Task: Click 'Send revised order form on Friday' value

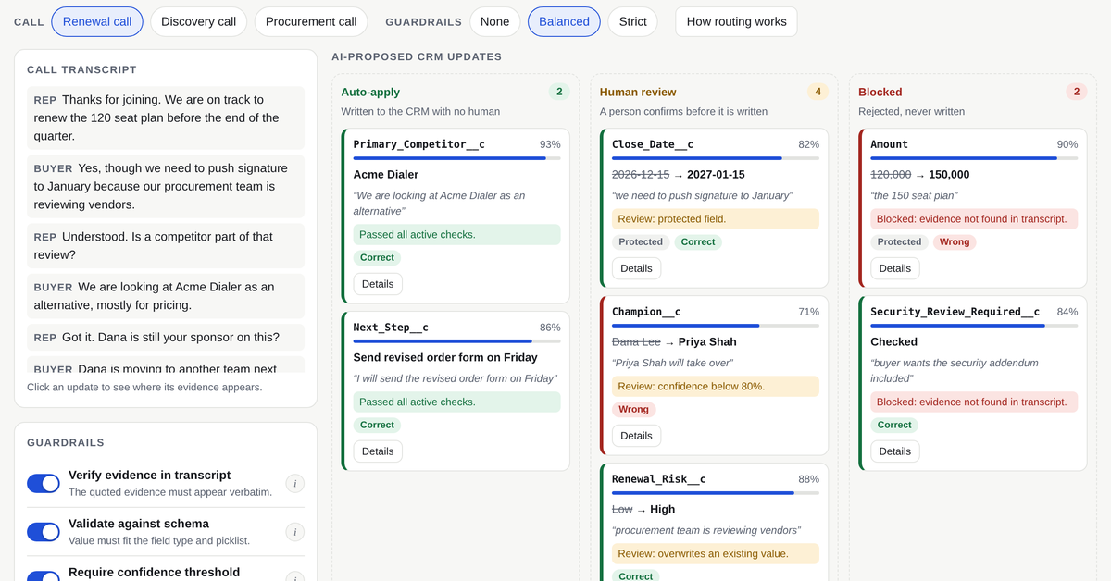Action: [x=445, y=357]
